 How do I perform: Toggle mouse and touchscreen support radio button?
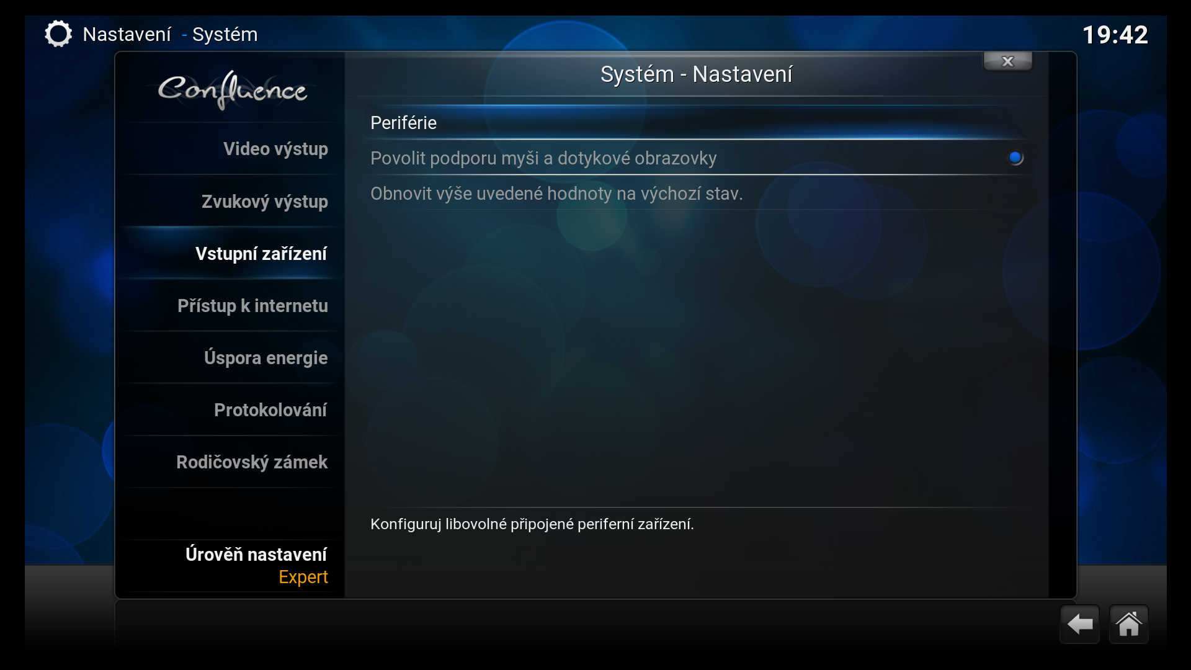click(x=1015, y=158)
